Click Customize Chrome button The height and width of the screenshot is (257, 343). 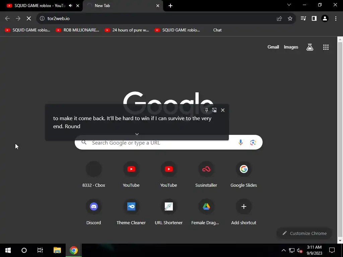coord(304,233)
